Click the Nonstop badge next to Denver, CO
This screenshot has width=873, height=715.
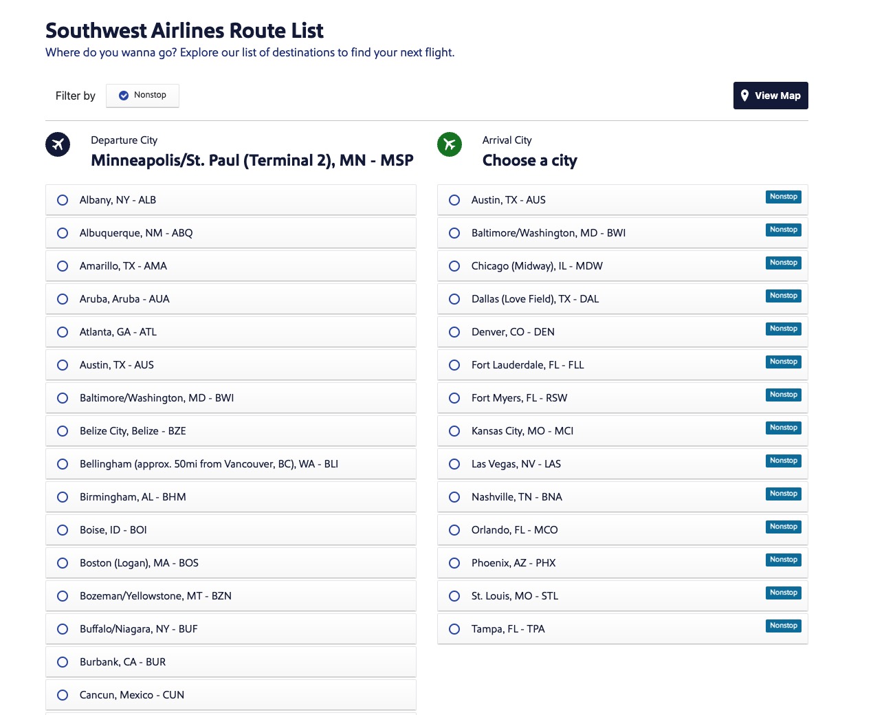(x=783, y=329)
